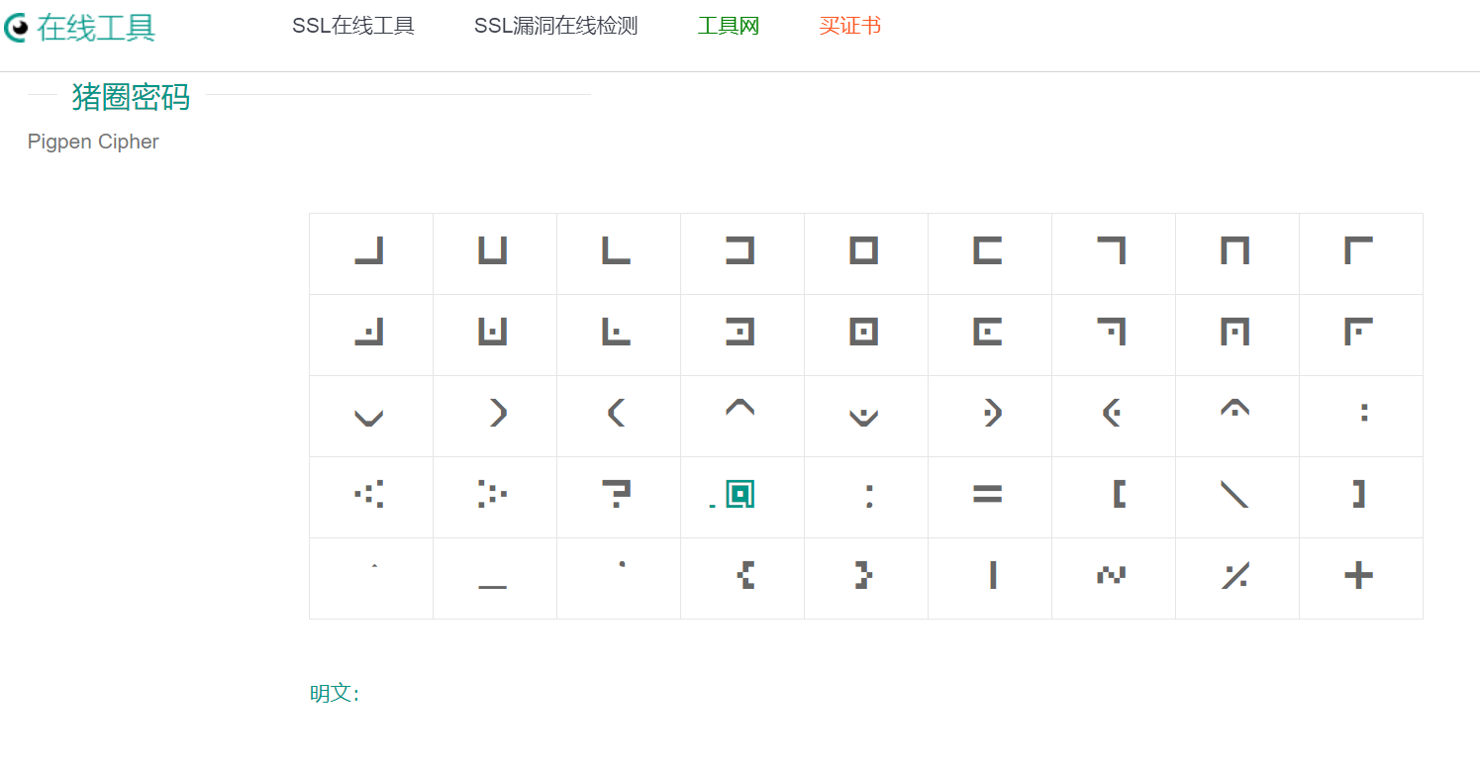Click the 买证书 link
Image resolution: width=1480 pixels, height=771 pixels.
coord(850,27)
